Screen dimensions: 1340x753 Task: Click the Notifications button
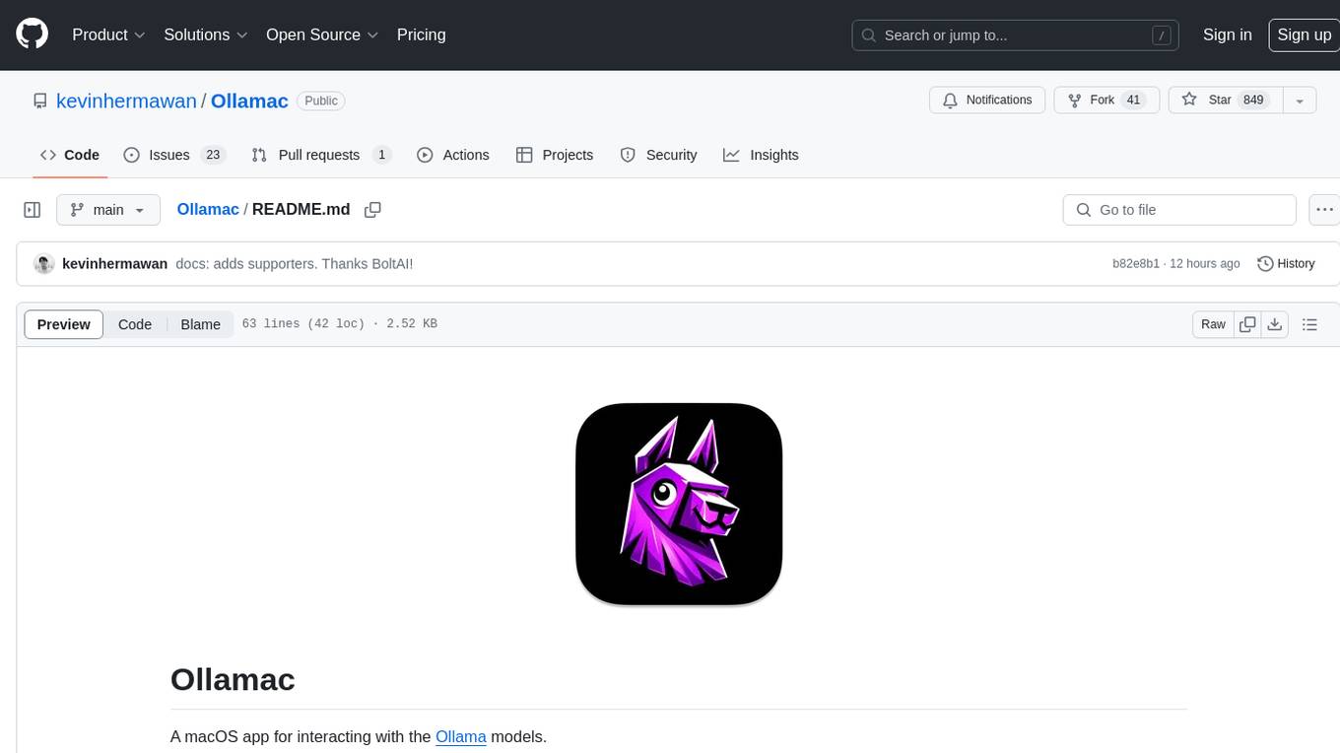click(x=987, y=101)
